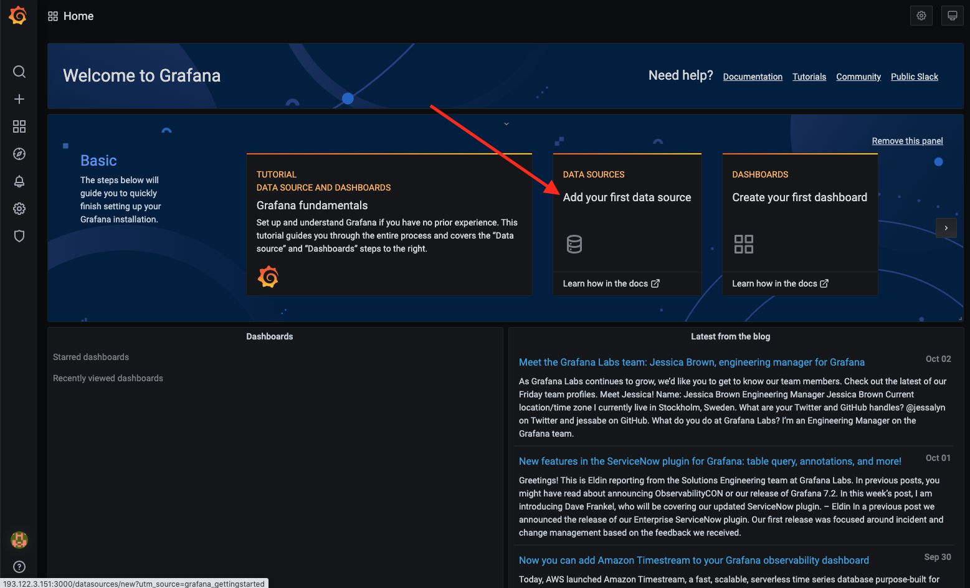Viewport: 970px width, 588px height.
Task: Click the Oct 01 blog date
Action: coord(938,458)
